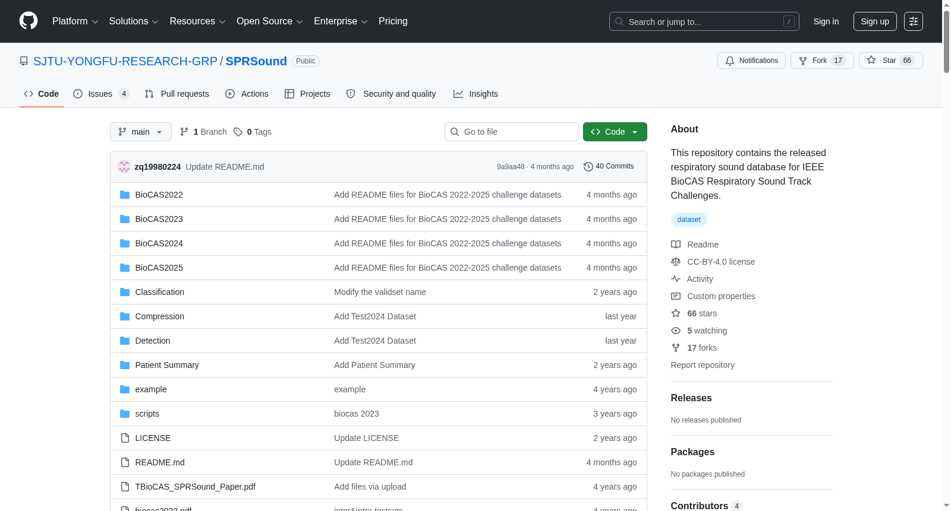951x511 pixels.
Task: Switch to the Actions tab
Action: point(247,94)
